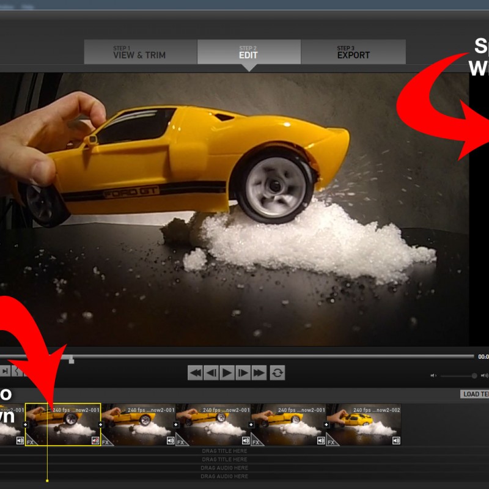This screenshot has width=489, height=489.
Task: Open FX on the yellow-outlined selected clip
Action: tap(31, 441)
